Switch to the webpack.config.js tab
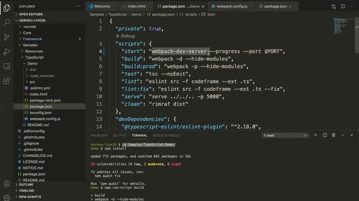Screen dimensions: 359x201 click(x=232, y=6)
